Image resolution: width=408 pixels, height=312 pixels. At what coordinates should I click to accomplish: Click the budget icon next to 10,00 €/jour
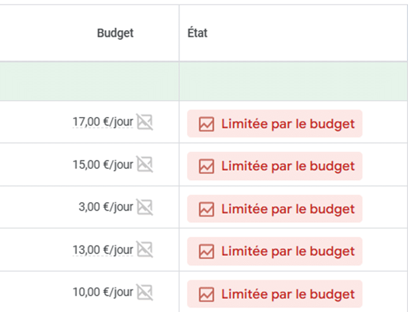coord(145,292)
